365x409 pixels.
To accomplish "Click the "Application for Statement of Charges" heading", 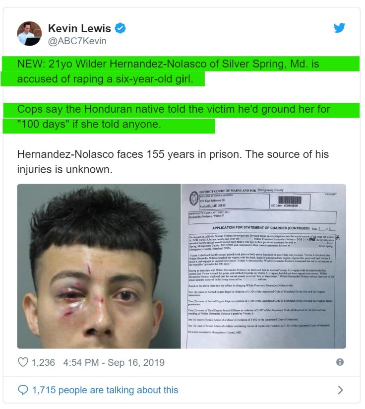I will 261,228.
